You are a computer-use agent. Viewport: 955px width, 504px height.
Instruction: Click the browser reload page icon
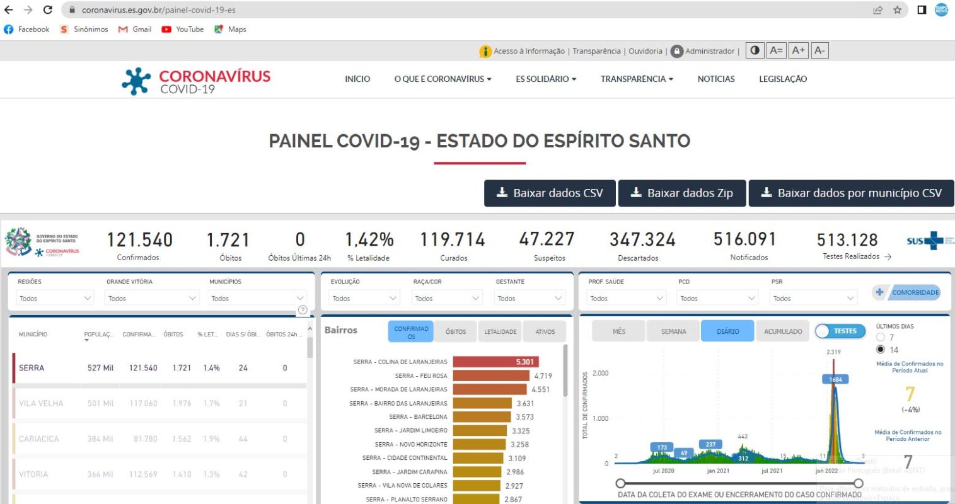pyautogui.click(x=48, y=10)
